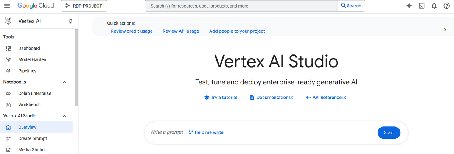Click Help me write

pos(206,132)
